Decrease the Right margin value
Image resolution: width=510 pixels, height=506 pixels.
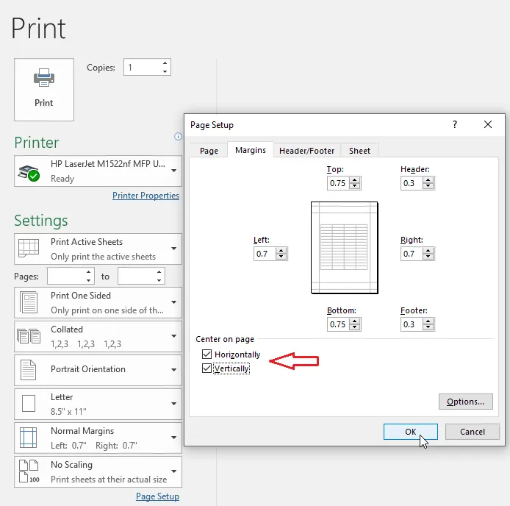[x=428, y=257]
